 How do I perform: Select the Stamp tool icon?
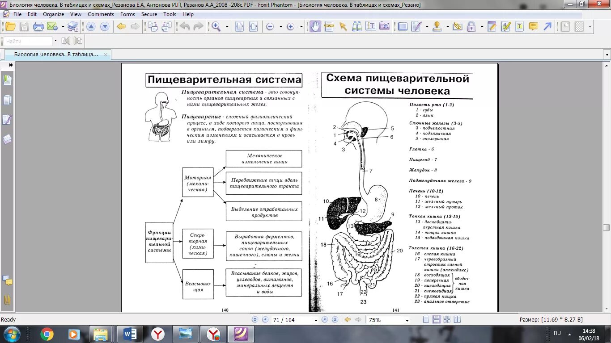tap(437, 26)
